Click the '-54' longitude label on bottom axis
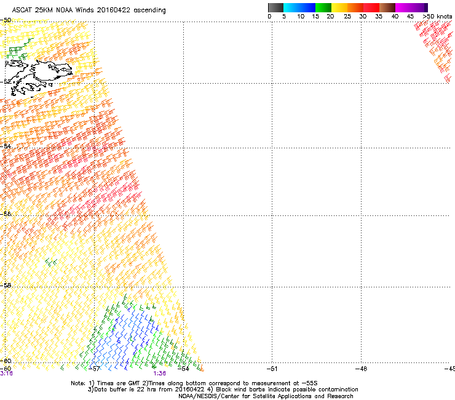The image size is (455, 400). [183, 369]
